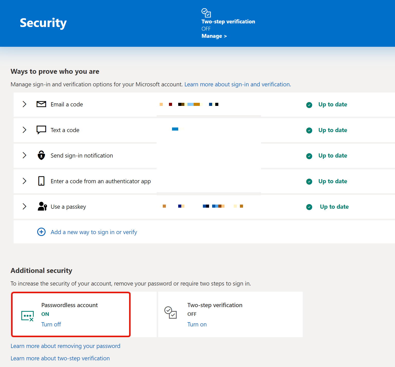The width and height of the screenshot is (395, 367).
Task: Click the Additional security heading
Action: point(41,271)
